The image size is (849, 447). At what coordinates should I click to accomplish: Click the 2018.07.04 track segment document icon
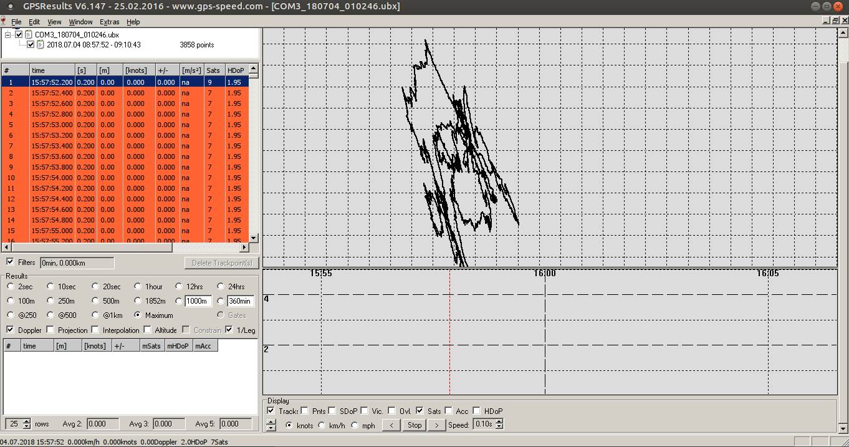coord(41,45)
